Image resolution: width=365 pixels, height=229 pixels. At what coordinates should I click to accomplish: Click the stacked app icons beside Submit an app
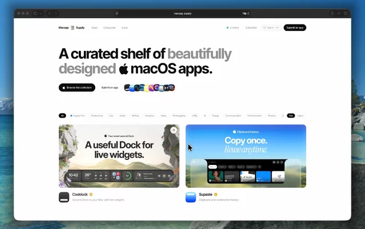149,88
